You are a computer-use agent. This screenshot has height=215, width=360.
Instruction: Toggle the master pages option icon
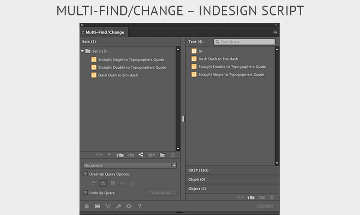click(113, 183)
